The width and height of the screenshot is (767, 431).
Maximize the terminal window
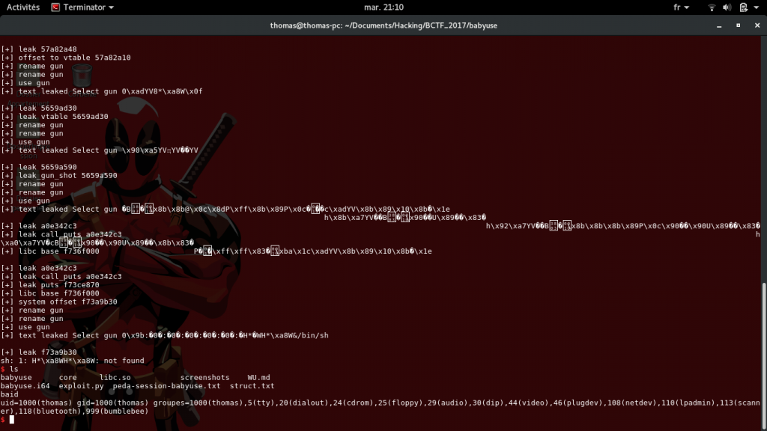[x=738, y=25]
